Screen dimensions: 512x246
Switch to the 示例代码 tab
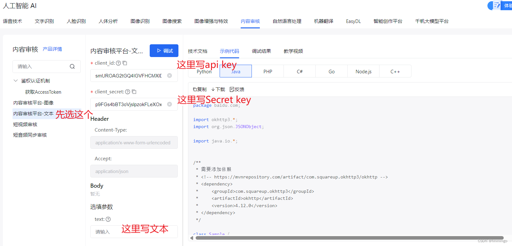230,51
